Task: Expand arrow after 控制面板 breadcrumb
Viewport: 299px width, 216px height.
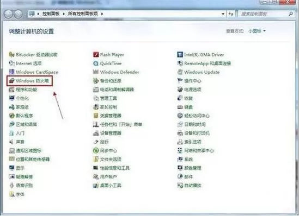Action: [x=64, y=14]
